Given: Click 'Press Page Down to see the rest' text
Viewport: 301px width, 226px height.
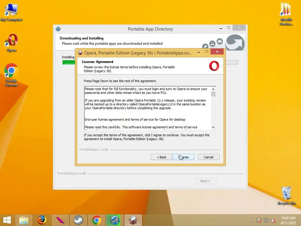Looking at the screenshot, I should point(120,81).
